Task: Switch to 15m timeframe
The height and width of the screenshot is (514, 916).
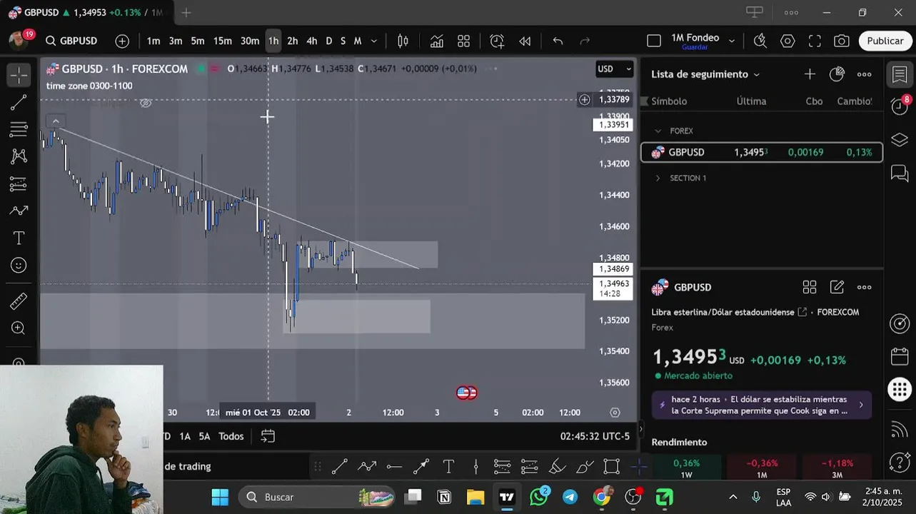Action: click(x=223, y=41)
